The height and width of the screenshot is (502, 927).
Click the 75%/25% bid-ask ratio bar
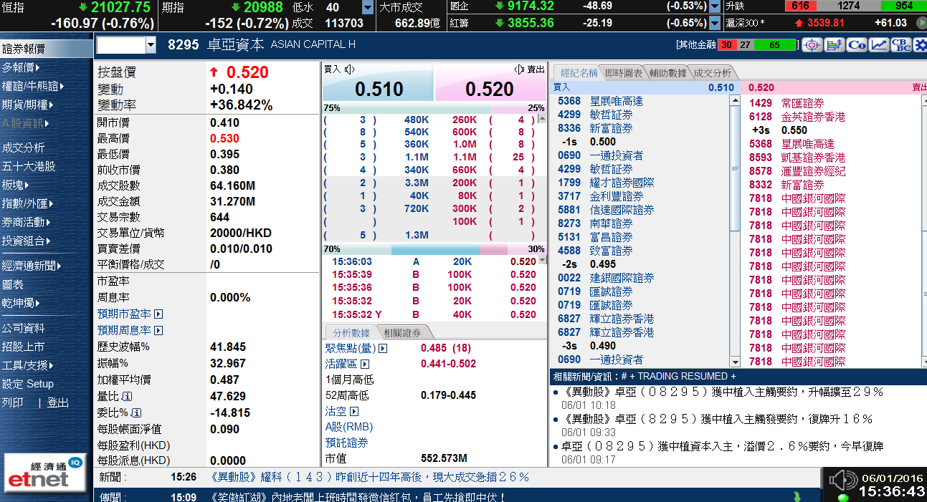[x=434, y=108]
